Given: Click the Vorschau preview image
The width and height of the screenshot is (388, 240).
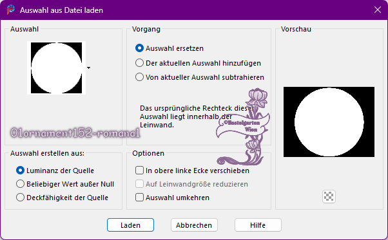Looking at the screenshot, I should [329, 122].
